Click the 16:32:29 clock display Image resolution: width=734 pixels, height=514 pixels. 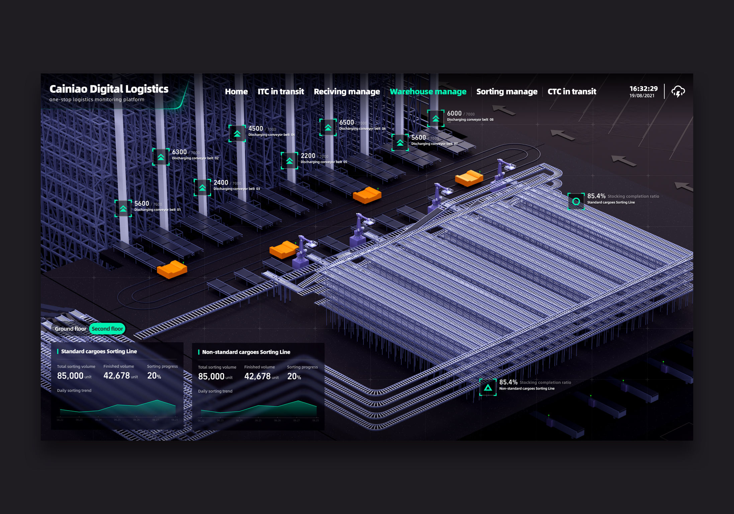pyautogui.click(x=643, y=88)
